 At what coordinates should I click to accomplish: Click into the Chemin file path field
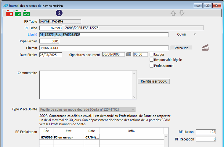pos(104,48)
